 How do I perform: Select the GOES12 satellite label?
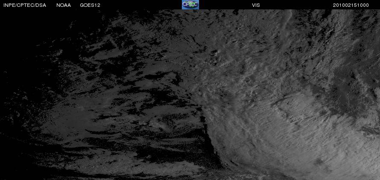point(90,5)
